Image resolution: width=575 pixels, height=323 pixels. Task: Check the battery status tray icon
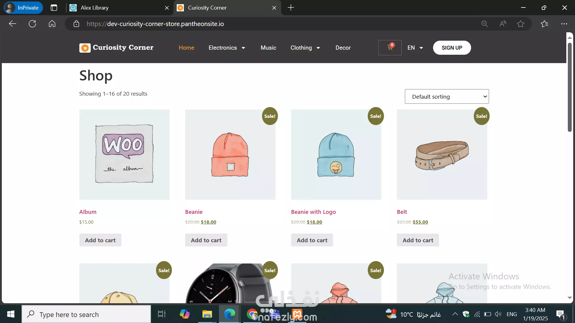click(488, 314)
